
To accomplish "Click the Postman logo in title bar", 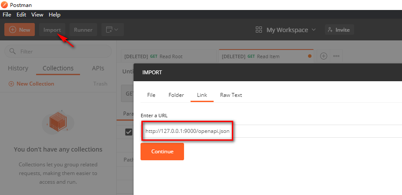I will tap(4, 4).
